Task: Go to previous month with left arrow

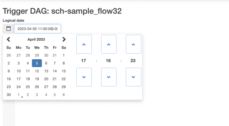Action: point(9,39)
